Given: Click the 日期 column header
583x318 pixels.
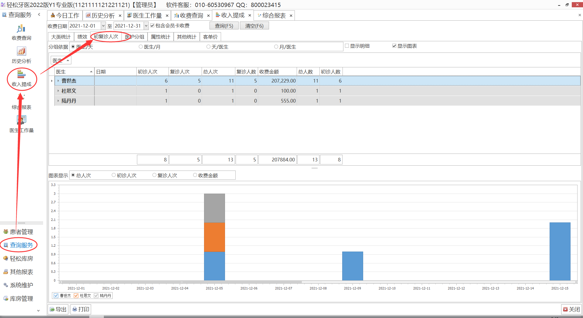Looking at the screenshot, I should 115,72.
